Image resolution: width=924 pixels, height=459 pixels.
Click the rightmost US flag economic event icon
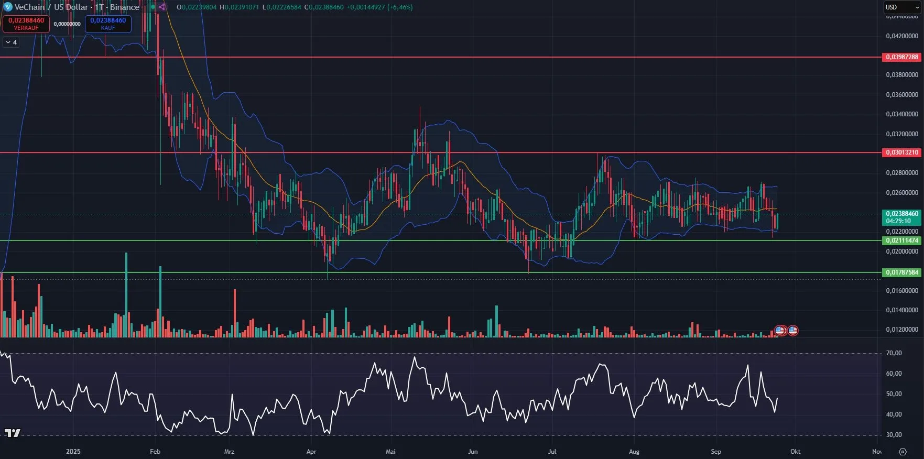tap(793, 330)
